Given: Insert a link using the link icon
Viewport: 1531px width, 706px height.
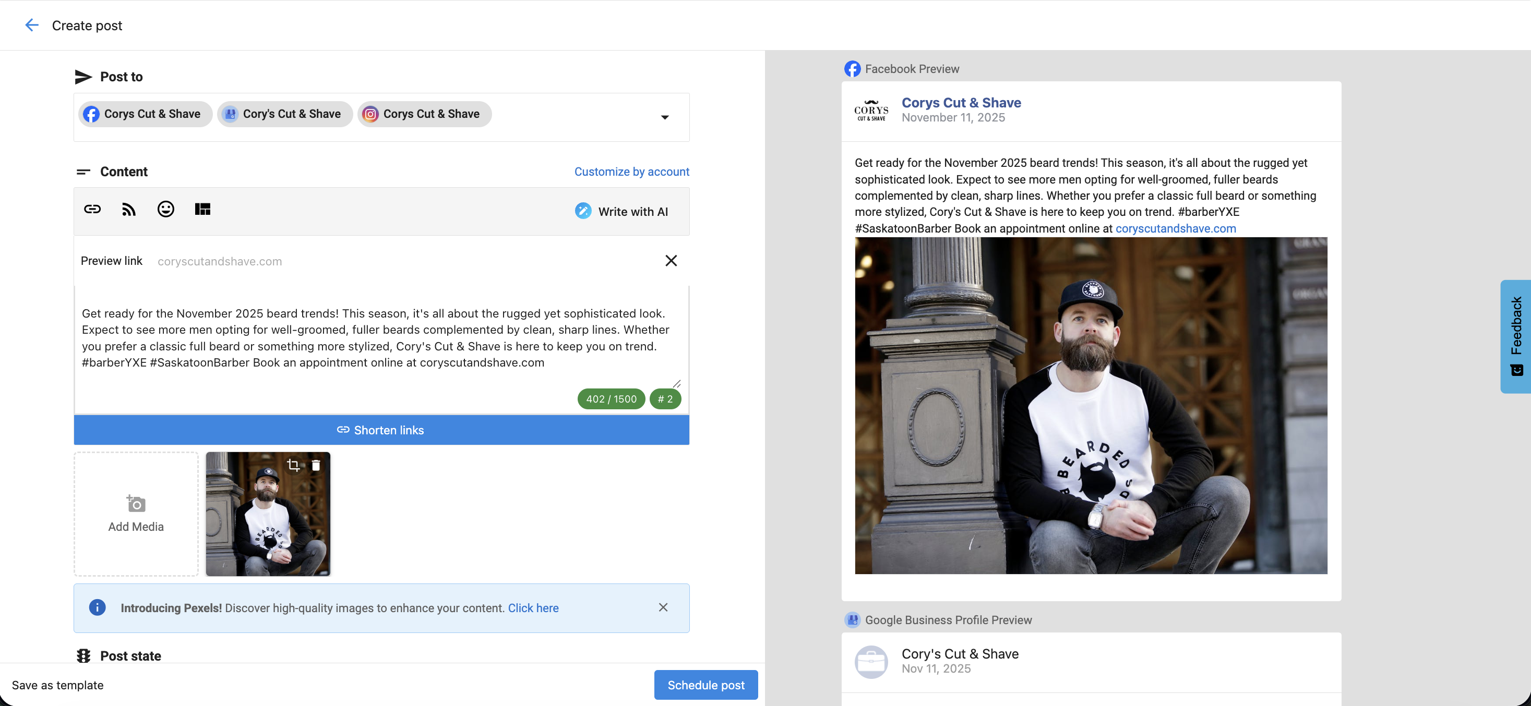Looking at the screenshot, I should pos(92,209).
